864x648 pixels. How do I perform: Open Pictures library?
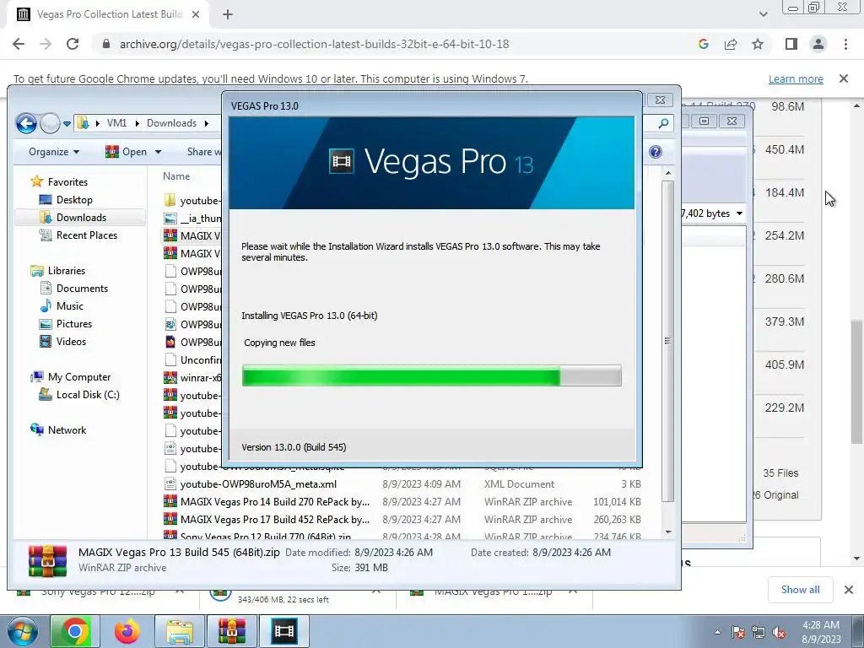point(74,323)
